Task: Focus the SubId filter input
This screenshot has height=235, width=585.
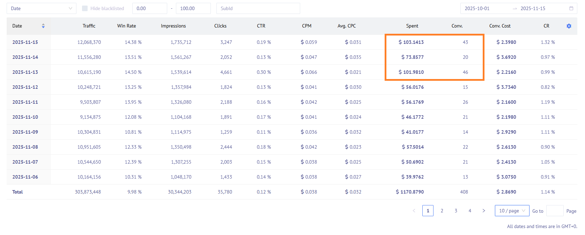Action: (258, 8)
